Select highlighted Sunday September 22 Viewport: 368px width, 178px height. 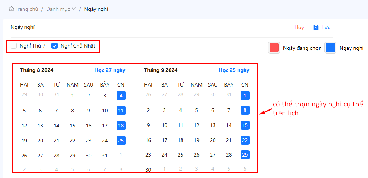245,141
